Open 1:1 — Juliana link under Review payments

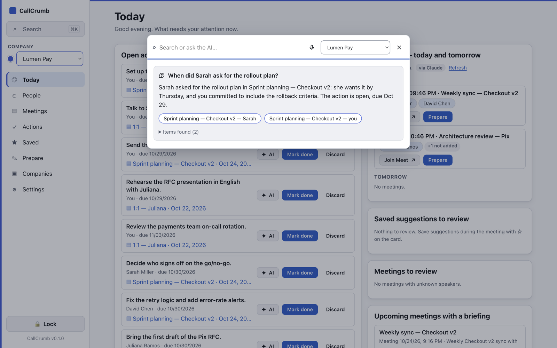click(166, 245)
